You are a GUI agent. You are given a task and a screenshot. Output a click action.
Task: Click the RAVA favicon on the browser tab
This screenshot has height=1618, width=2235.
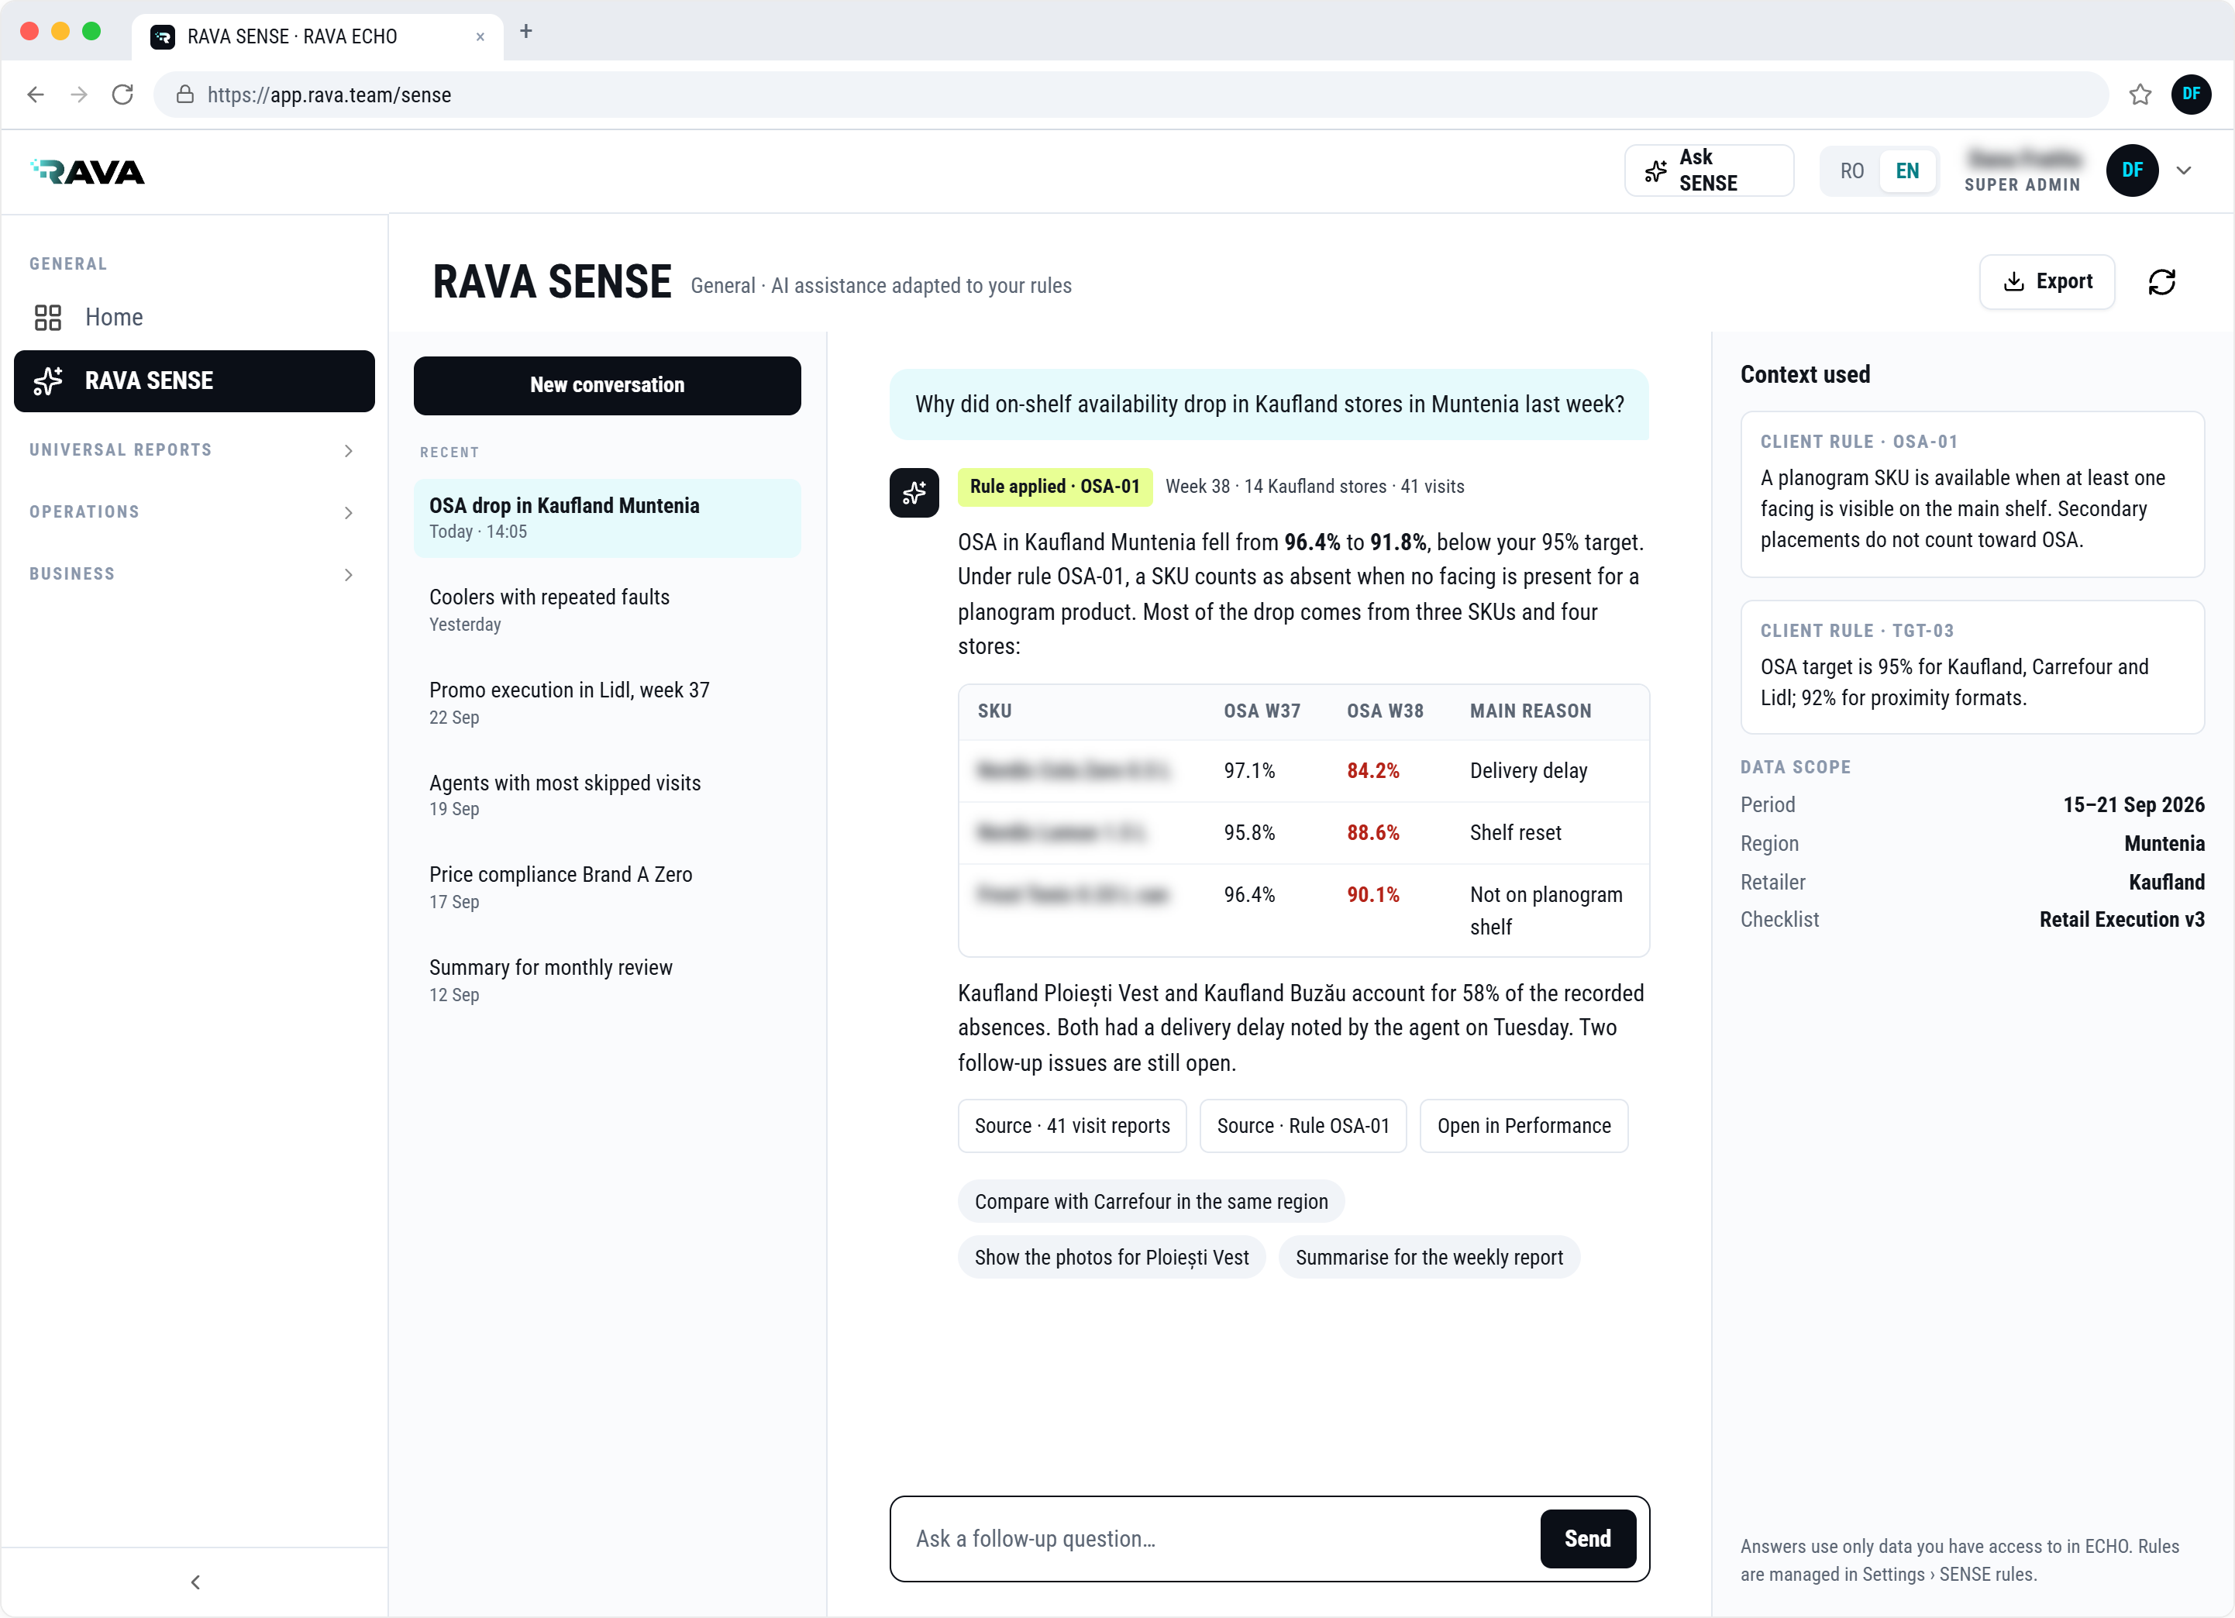pyautogui.click(x=163, y=36)
